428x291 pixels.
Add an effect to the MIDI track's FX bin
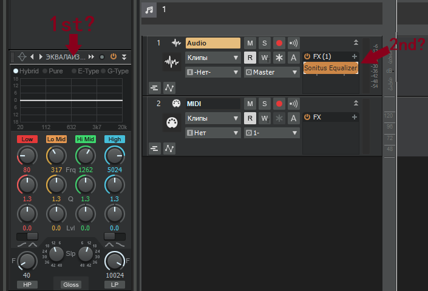pos(355,117)
